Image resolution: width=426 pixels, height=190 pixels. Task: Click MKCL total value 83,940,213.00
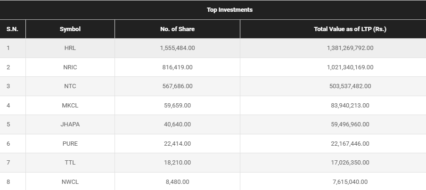click(350, 106)
